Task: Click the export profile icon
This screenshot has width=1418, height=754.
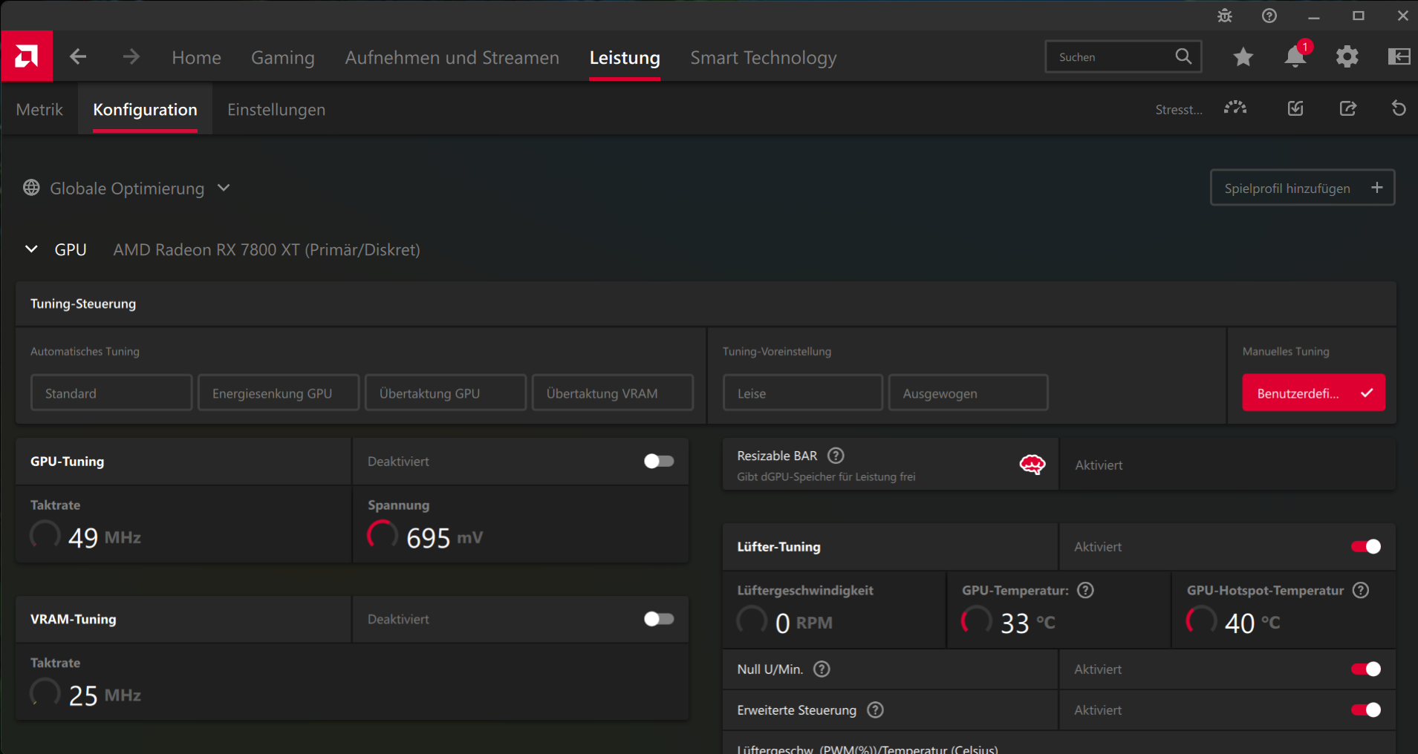Action: (x=1348, y=108)
